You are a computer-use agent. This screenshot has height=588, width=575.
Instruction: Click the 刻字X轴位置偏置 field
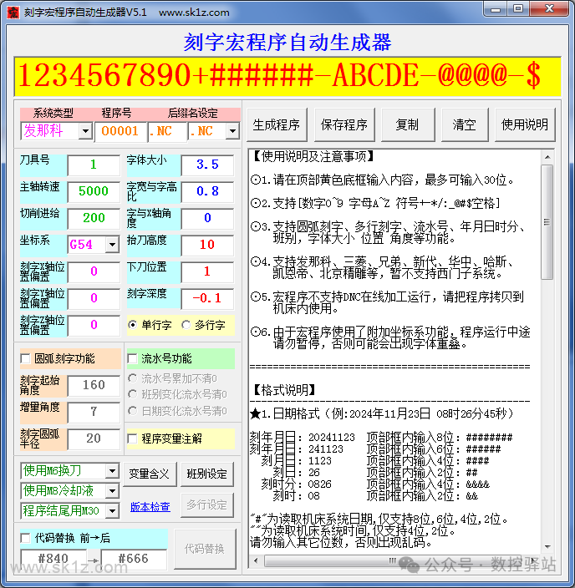point(94,272)
